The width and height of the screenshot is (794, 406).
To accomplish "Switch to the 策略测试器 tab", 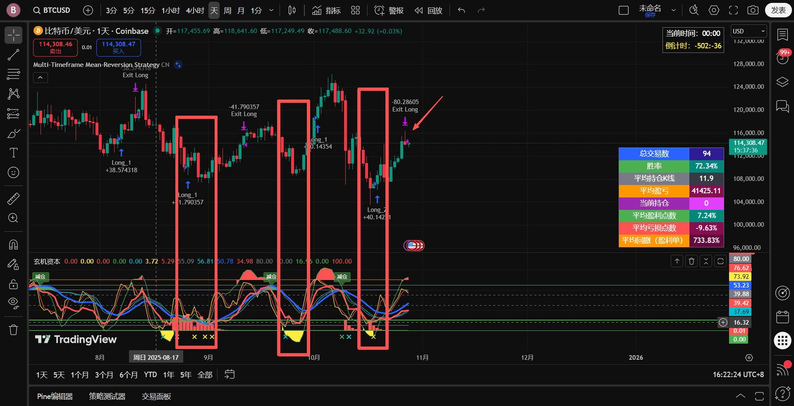I will click(107, 397).
